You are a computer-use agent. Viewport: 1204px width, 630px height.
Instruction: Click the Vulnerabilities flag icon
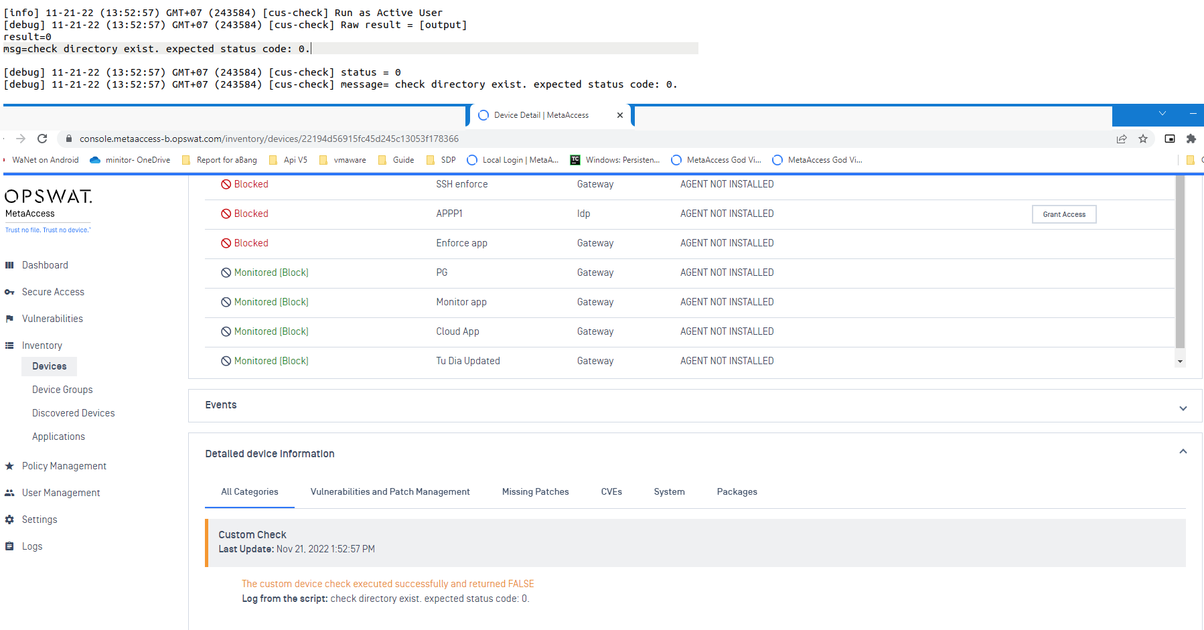(9, 319)
